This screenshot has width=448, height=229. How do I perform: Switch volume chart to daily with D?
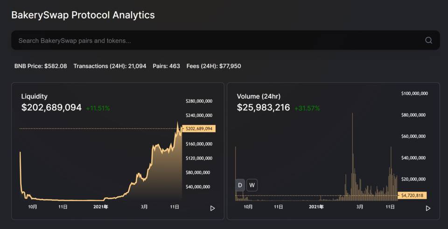[240, 185]
